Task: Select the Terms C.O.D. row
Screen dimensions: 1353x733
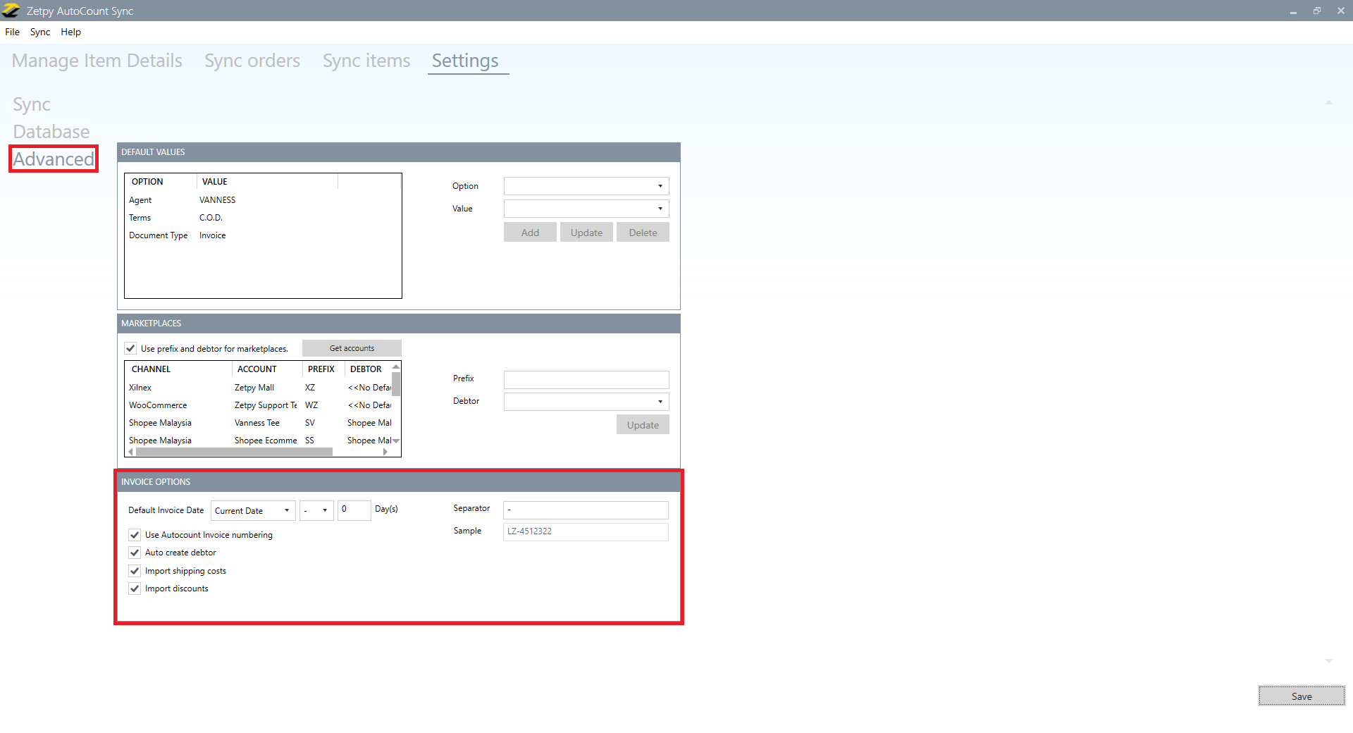Action: (x=263, y=218)
